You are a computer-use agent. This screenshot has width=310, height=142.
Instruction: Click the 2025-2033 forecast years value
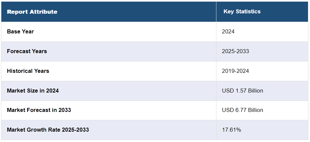[x=235, y=51]
